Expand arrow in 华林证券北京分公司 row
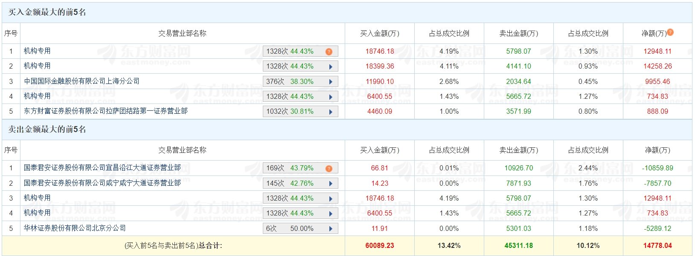 (x=331, y=229)
